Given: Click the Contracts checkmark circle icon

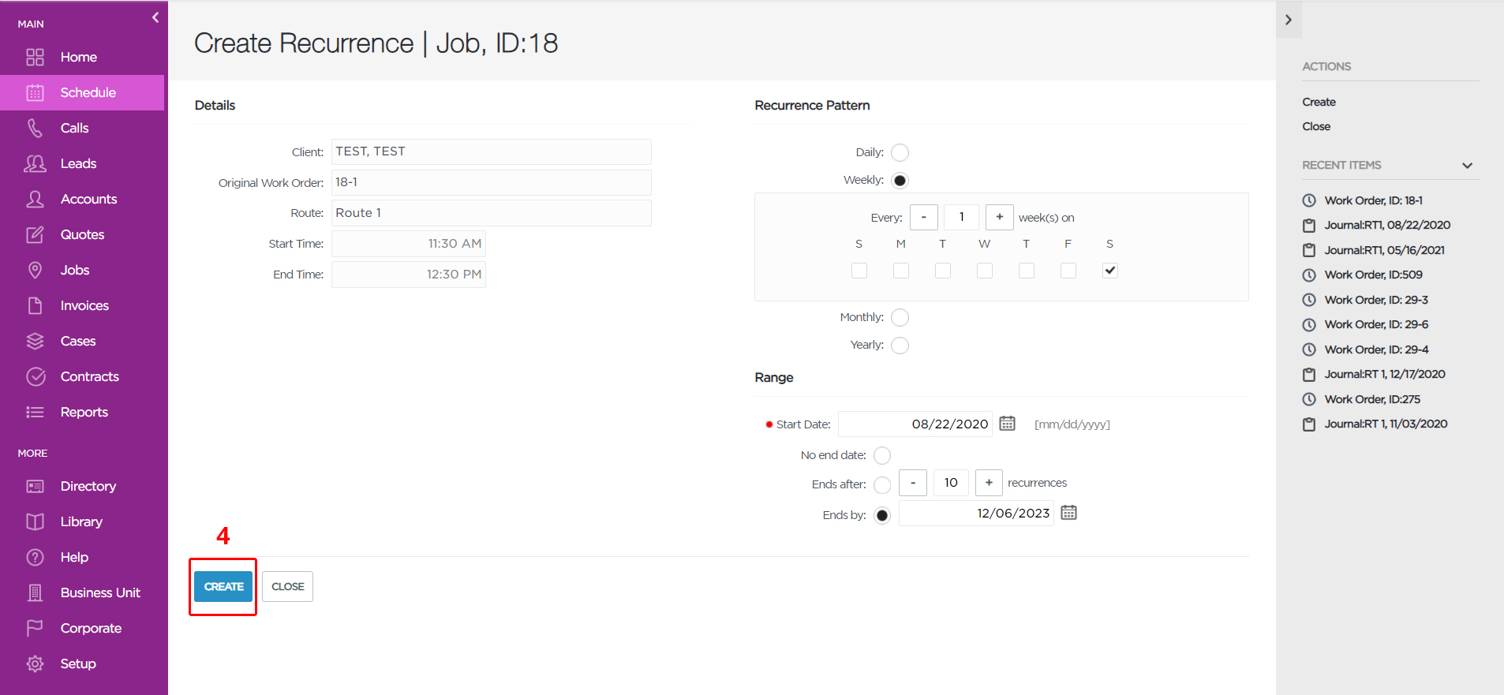Looking at the screenshot, I should coord(35,376).
